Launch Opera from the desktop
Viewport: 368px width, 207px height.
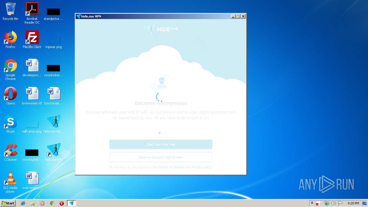10,96
